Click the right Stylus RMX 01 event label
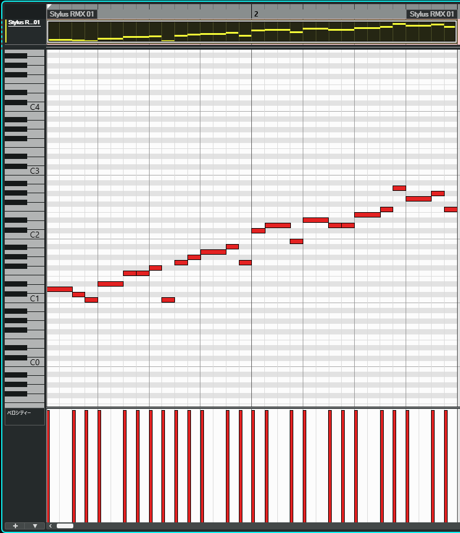This screenshot has width=460, height=533. [x=432, y=14]
